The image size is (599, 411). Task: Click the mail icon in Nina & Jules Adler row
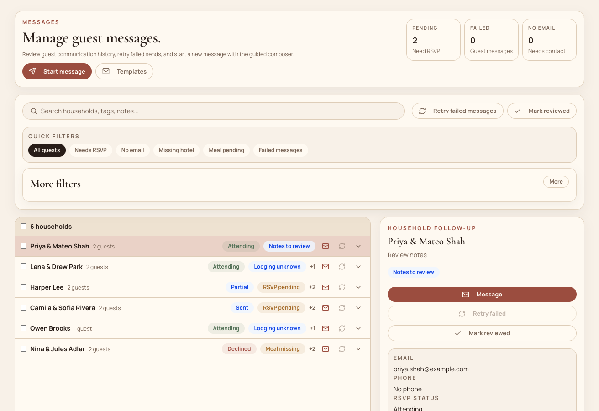click(x=326, y=349)
